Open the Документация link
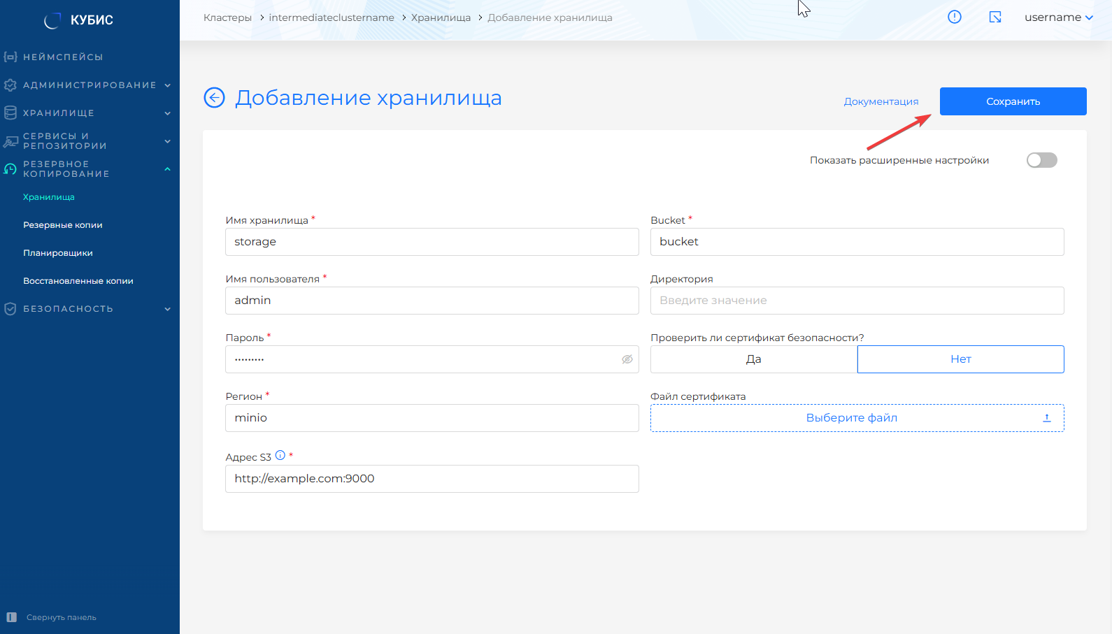The width and height of the screenshot is (1112, 634). pos(881,102)
